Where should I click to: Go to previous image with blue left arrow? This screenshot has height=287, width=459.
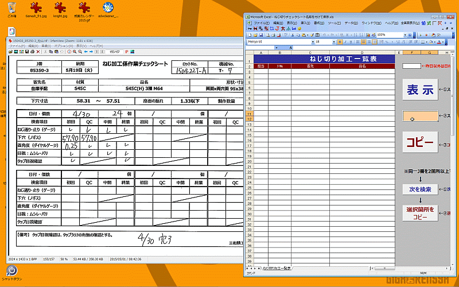click(x=85, y=52)
